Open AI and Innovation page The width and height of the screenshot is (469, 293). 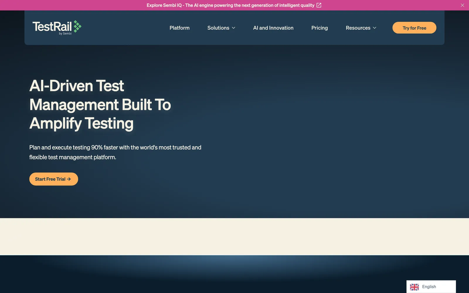point(273,28)
